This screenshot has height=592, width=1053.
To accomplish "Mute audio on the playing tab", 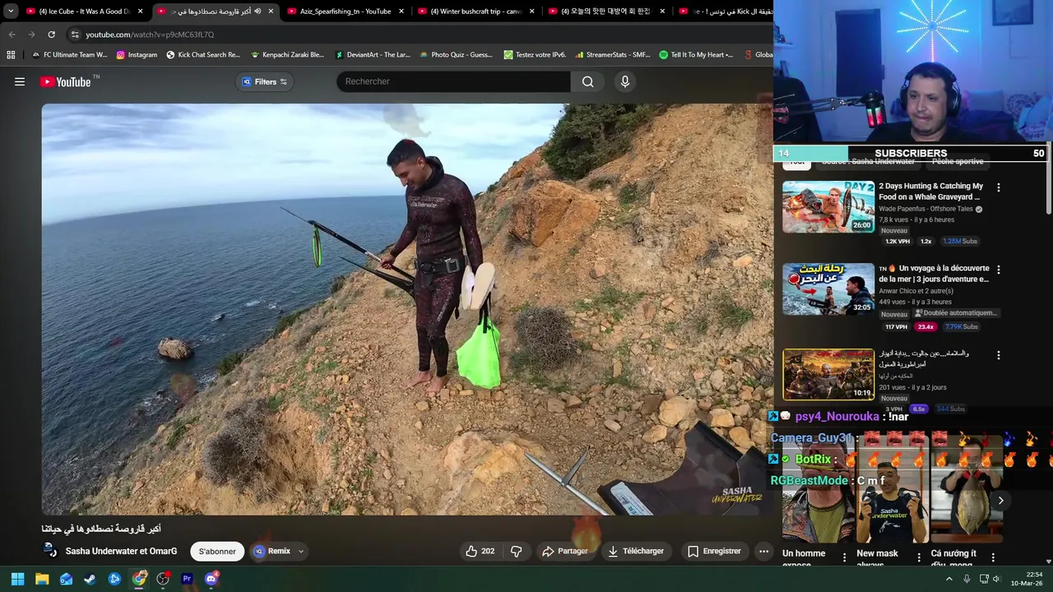I will [x=257, y=12].
